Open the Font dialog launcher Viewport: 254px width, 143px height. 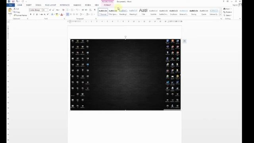click(x=64, y=19)
